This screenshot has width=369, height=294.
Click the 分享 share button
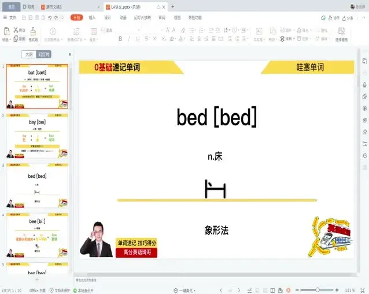pos(348,18)
